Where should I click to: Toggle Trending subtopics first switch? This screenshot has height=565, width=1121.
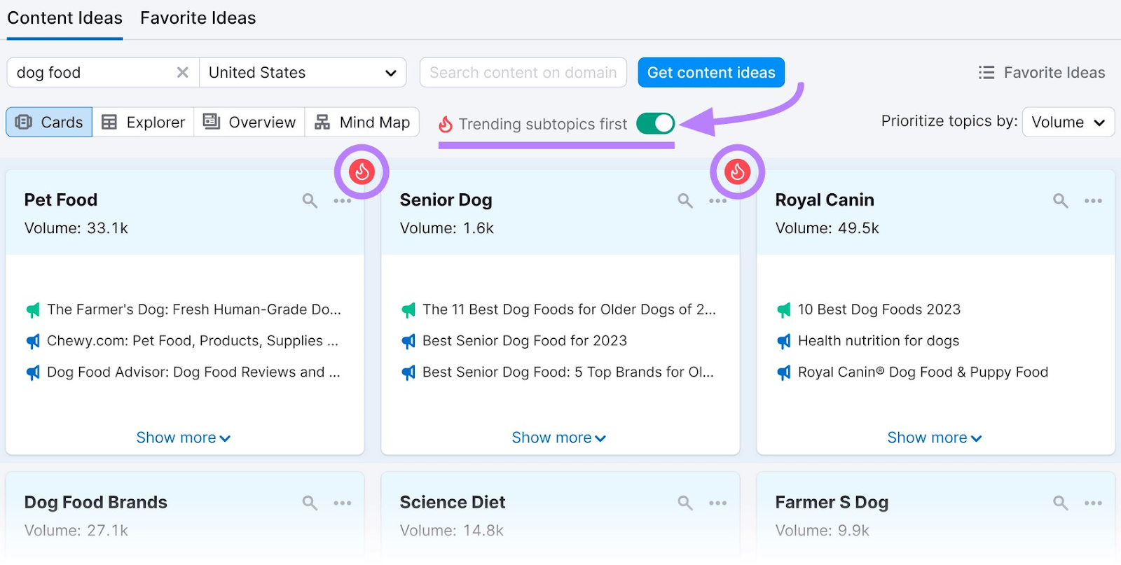tap(655, 124)
